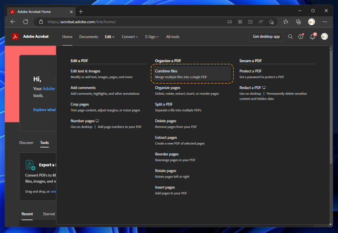
Task: Switch to the Discover tab
Action: (26, 143)
